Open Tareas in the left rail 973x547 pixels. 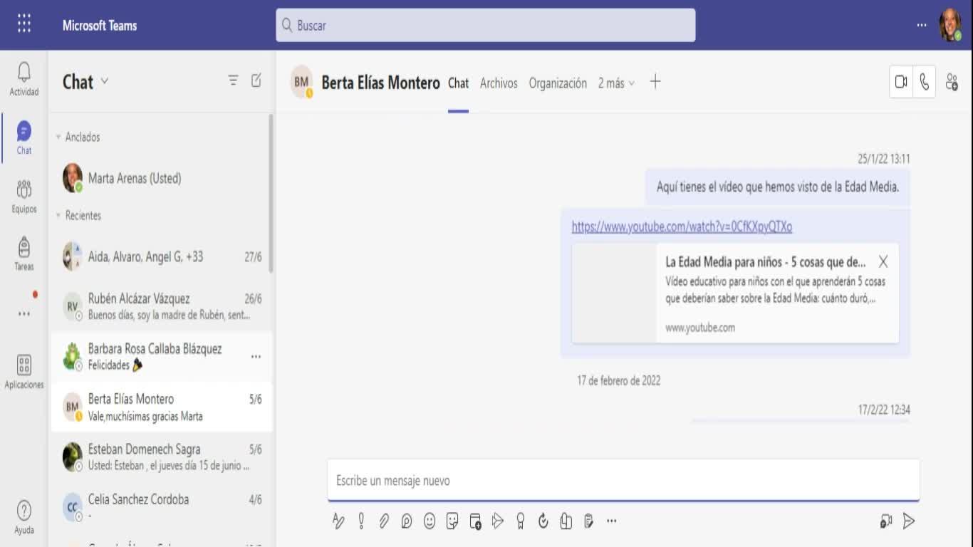(24, 254)
